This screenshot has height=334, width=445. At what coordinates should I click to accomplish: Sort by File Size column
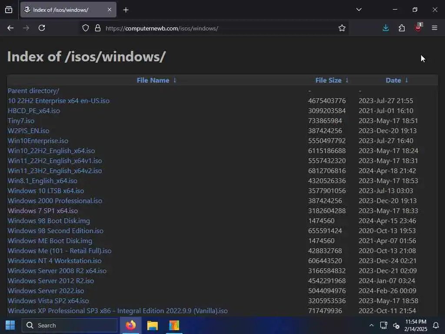(329, 80)
